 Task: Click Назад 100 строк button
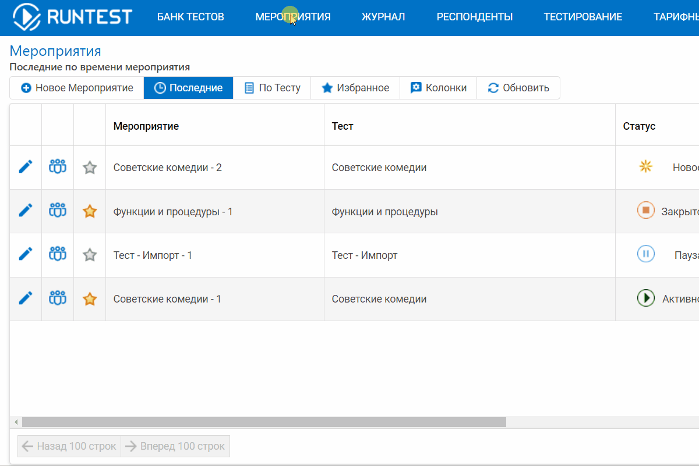point(69,446)
